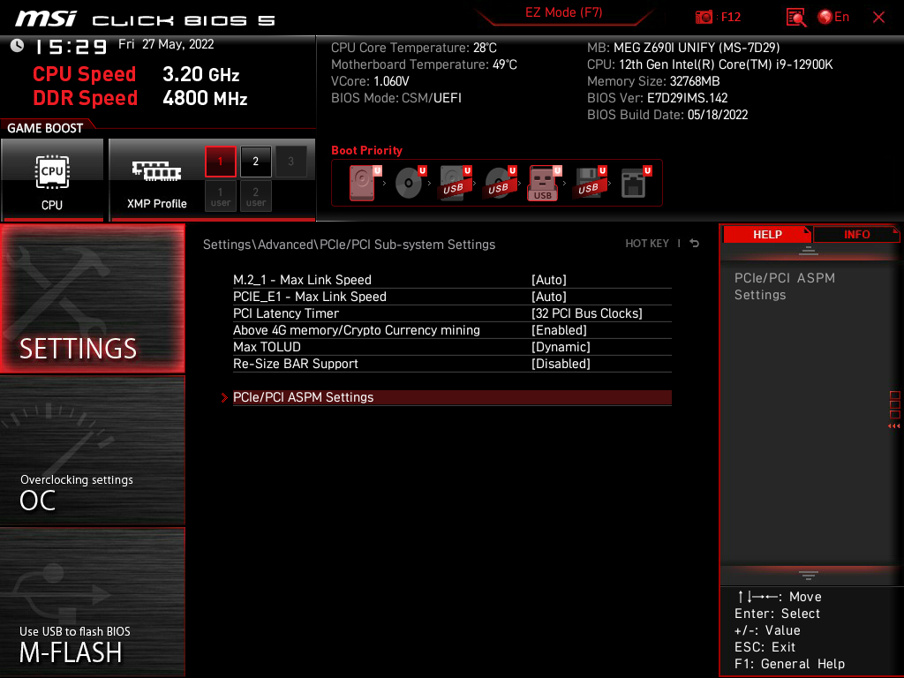The height and width of the screenshot is (678, 904).
Task: Open PCIE_E1 Max Link Speed Auto dropdown
Action: (x=548, y=297)
